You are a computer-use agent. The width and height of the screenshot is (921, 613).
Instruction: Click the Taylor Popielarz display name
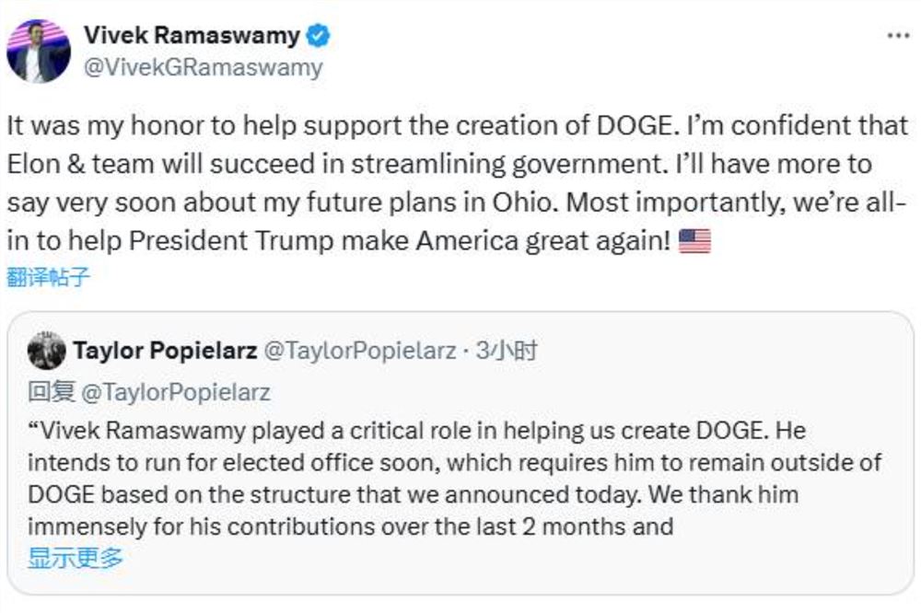164,351
